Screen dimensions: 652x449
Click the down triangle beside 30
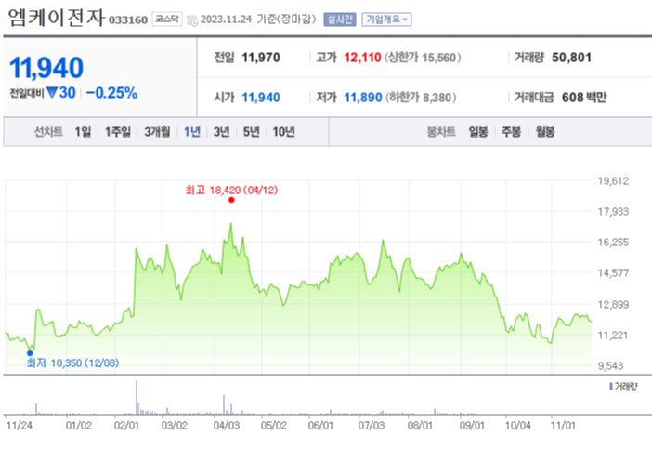click(52, 92)
